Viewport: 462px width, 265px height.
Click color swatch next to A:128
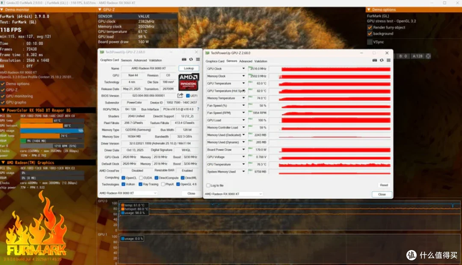point(428,56)
